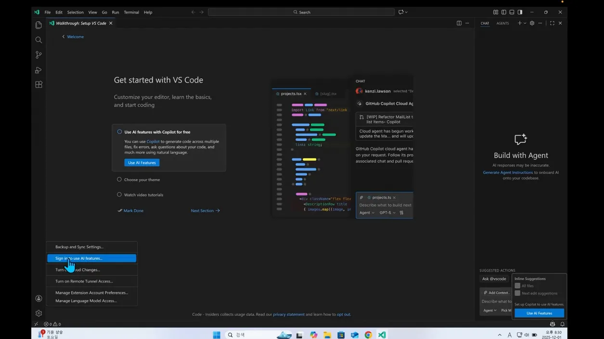Open the Selection menu

tap(75, 12)
